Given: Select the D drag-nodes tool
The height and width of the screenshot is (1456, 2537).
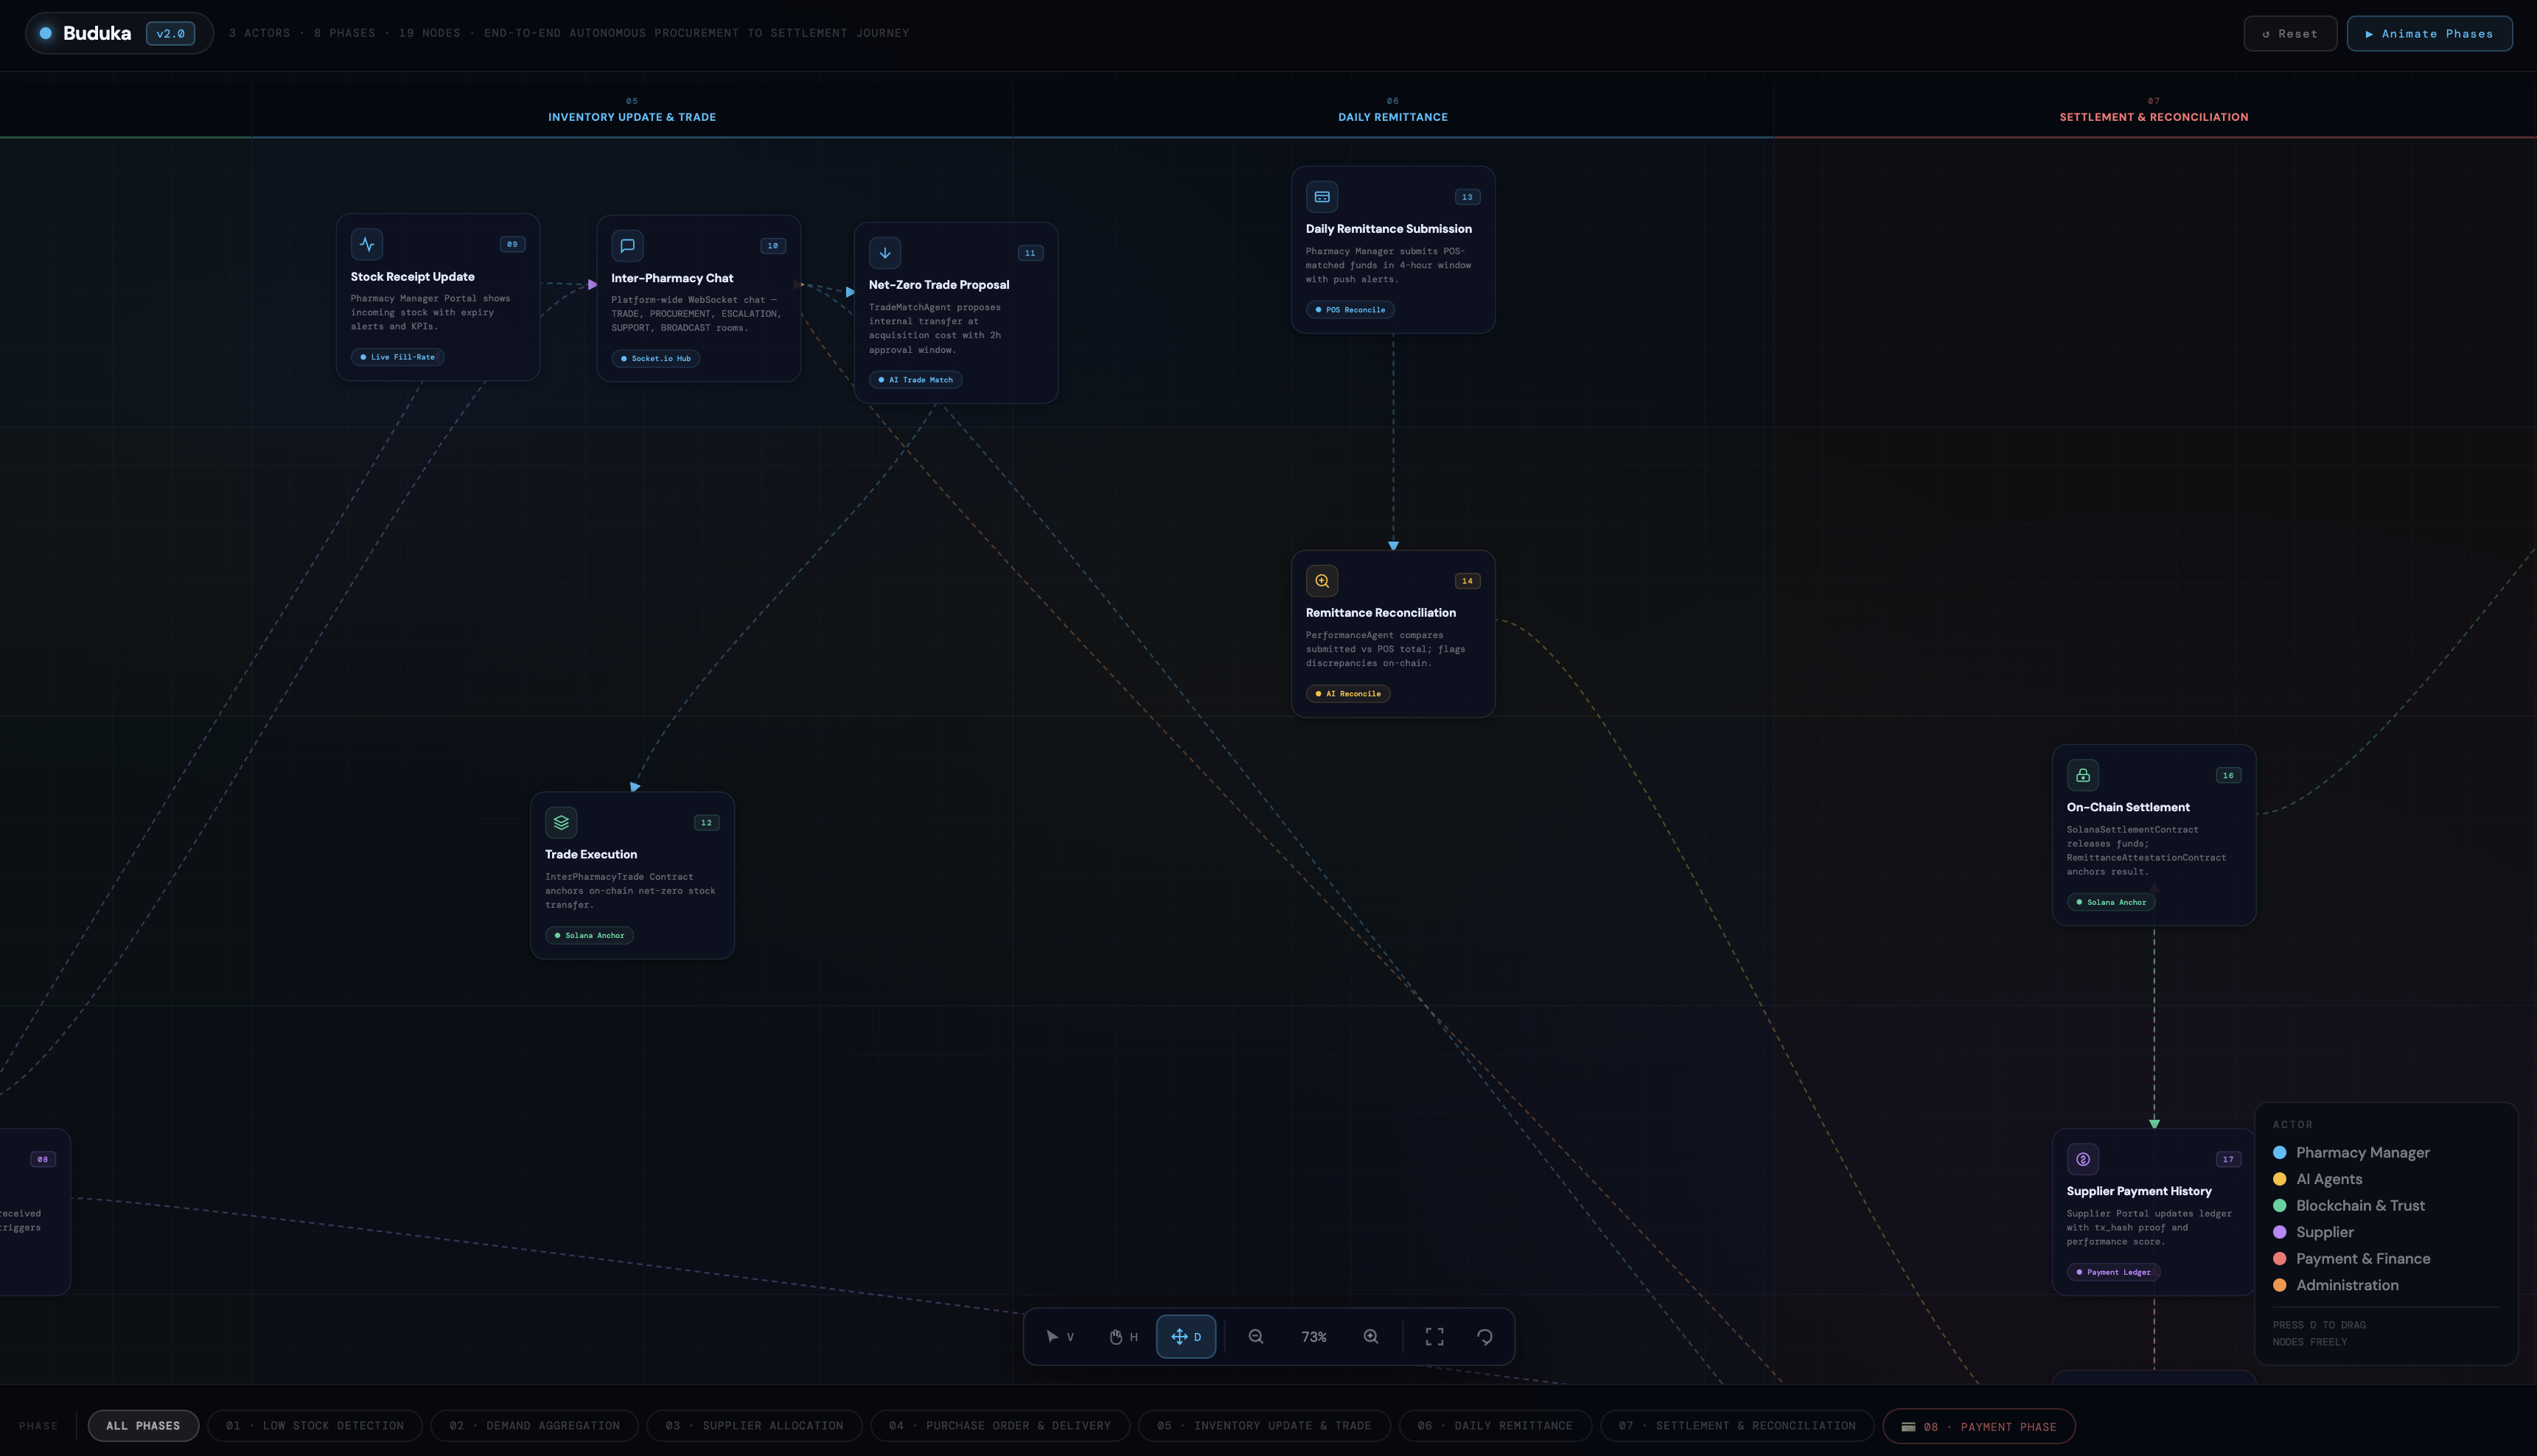Looking at the screenshot, I should pyautogui.click(x=1186, y=1336).
